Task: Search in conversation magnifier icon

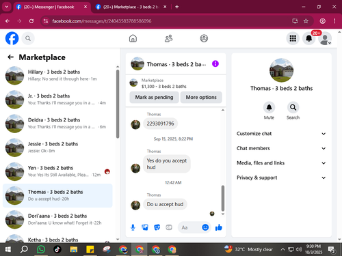Action: click(293, 107)
